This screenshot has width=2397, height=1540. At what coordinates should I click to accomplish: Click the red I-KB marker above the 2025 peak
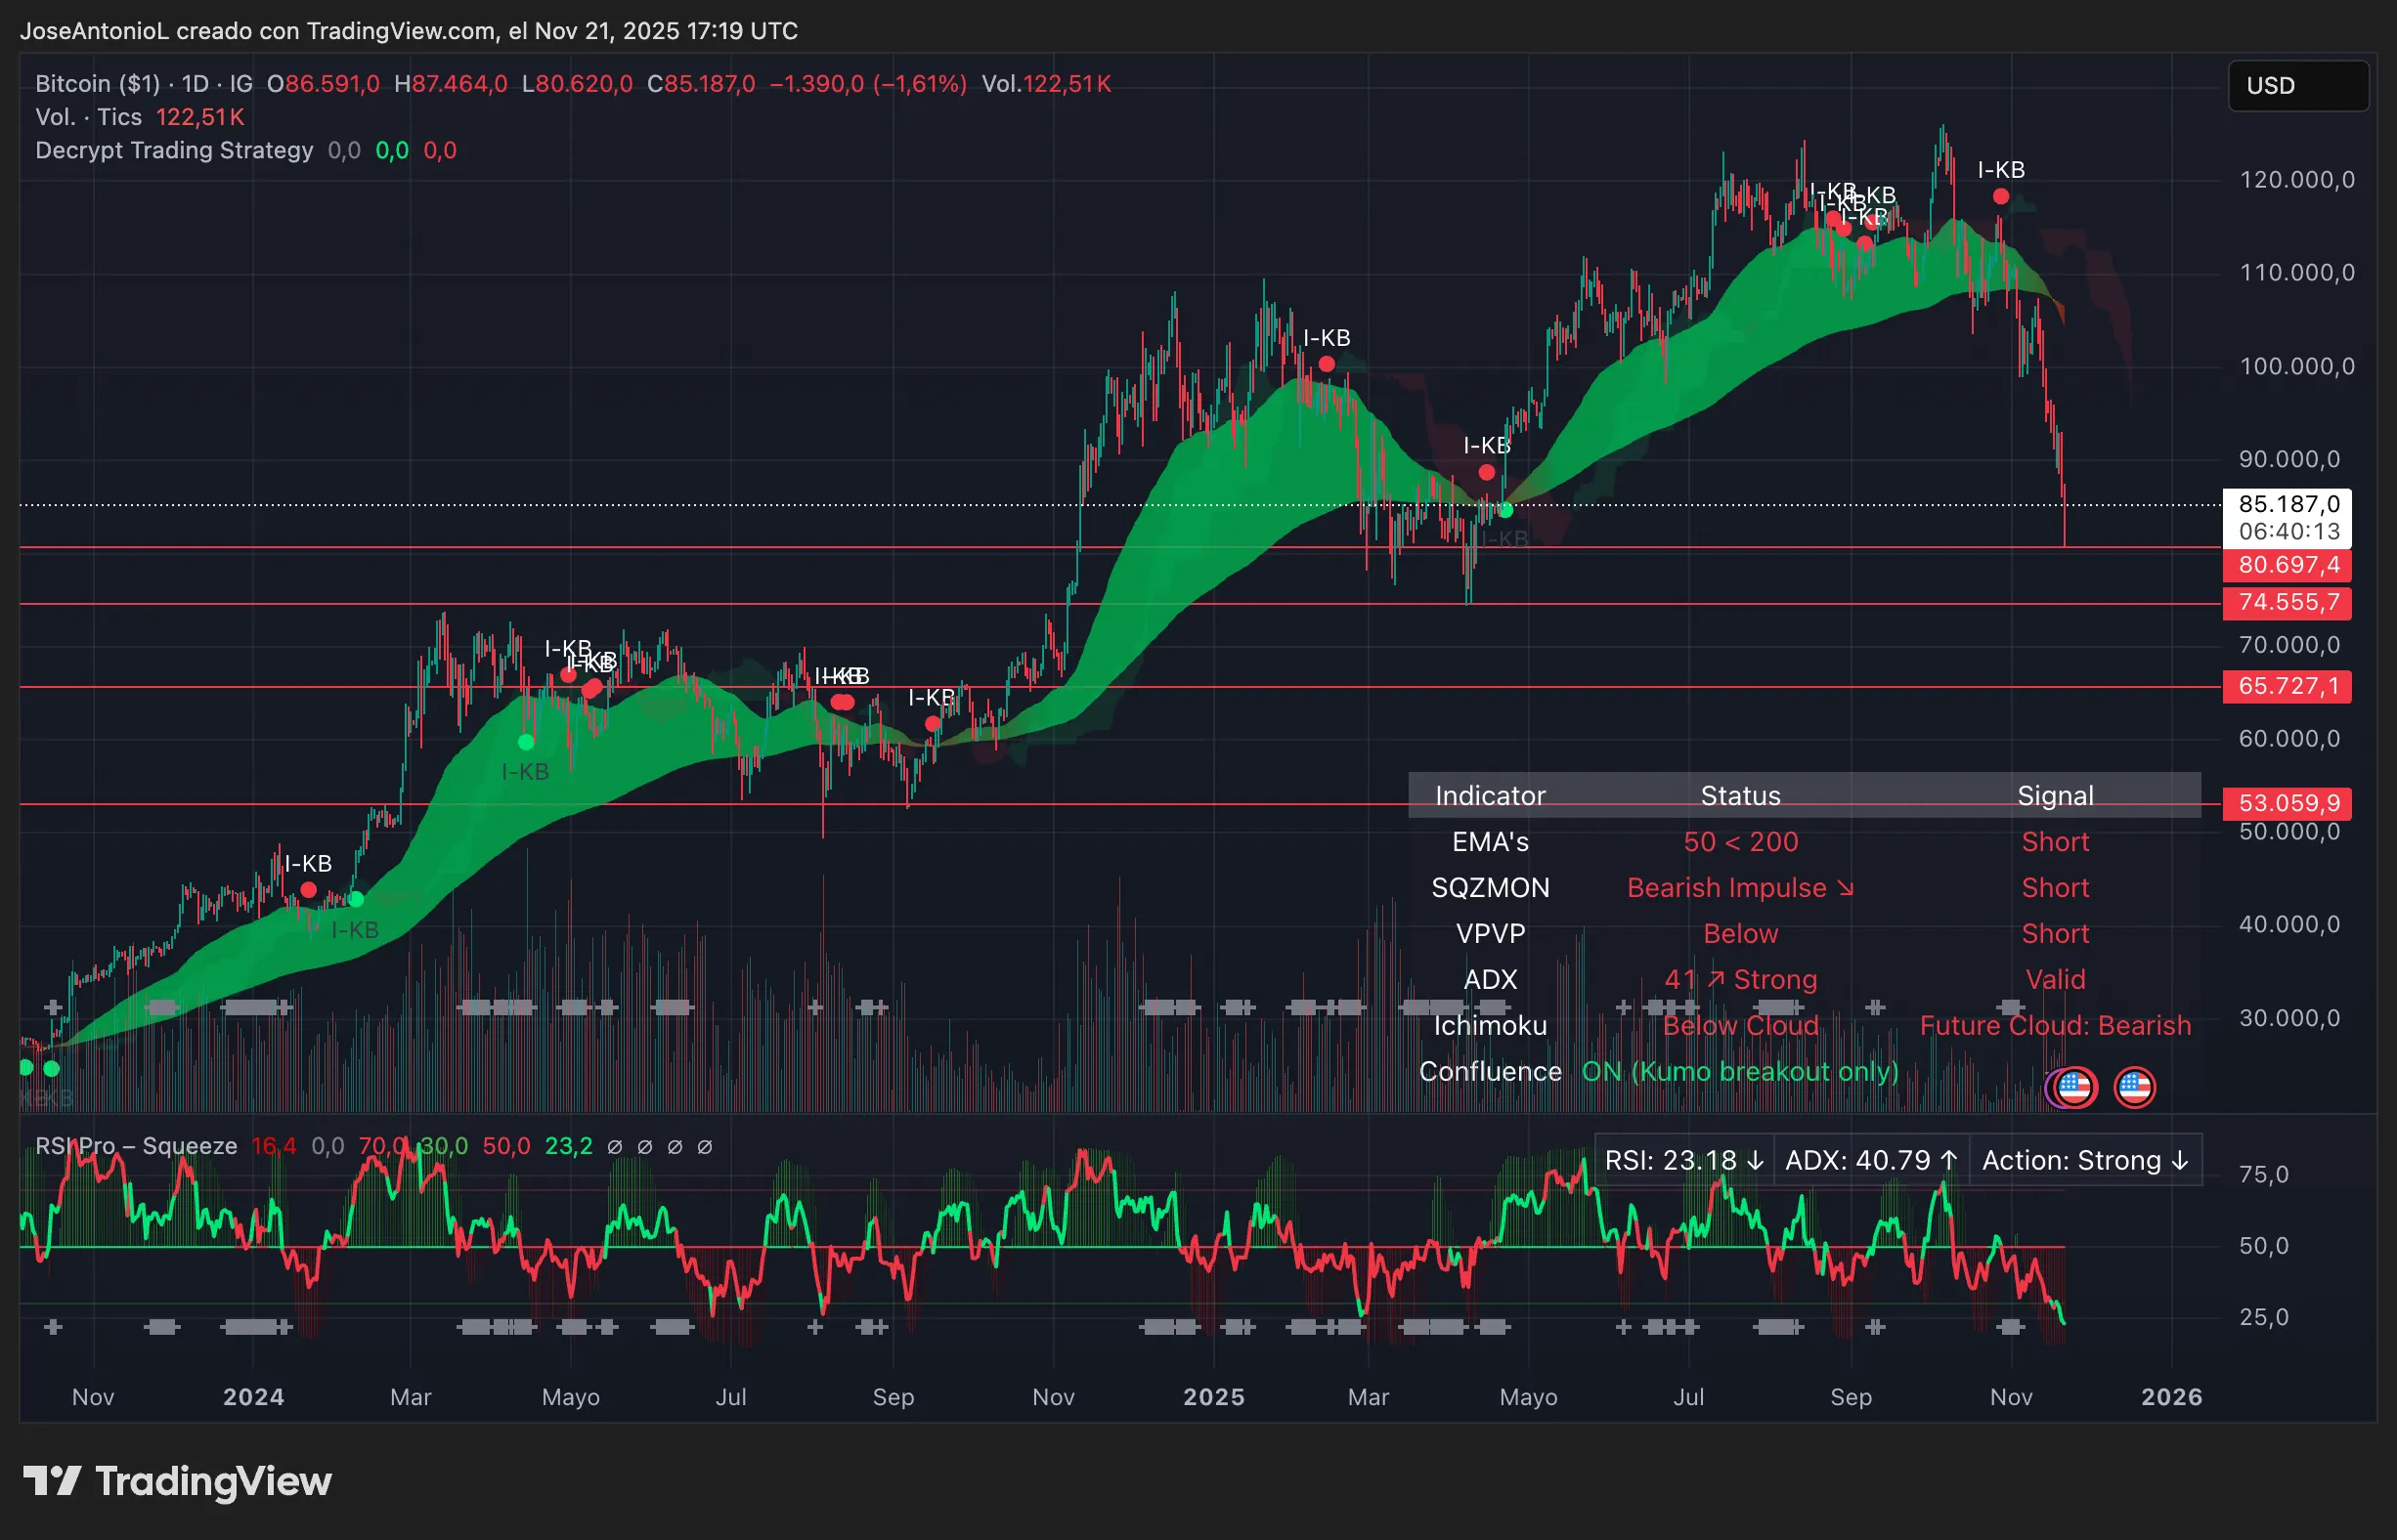[2001, 197]
